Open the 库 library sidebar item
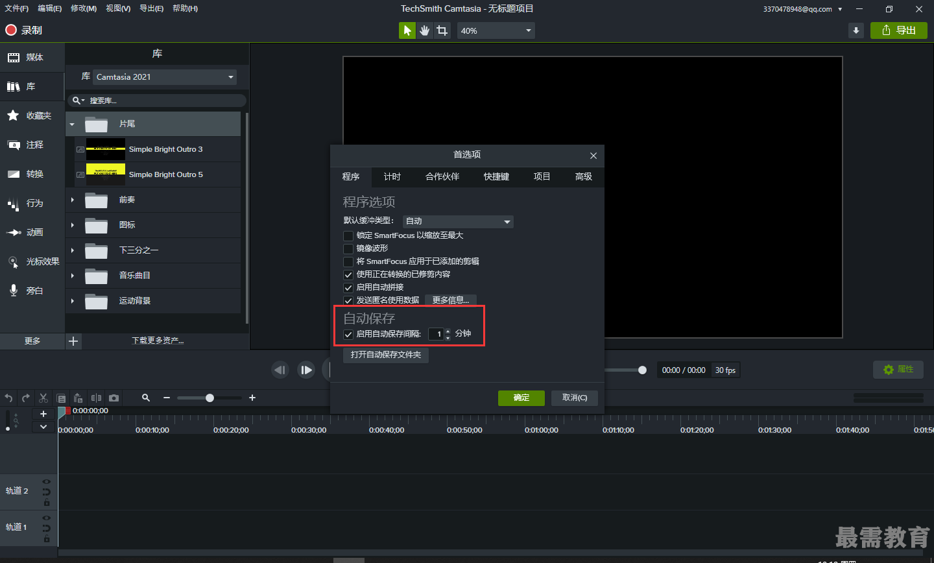 [x=32, y=86]
